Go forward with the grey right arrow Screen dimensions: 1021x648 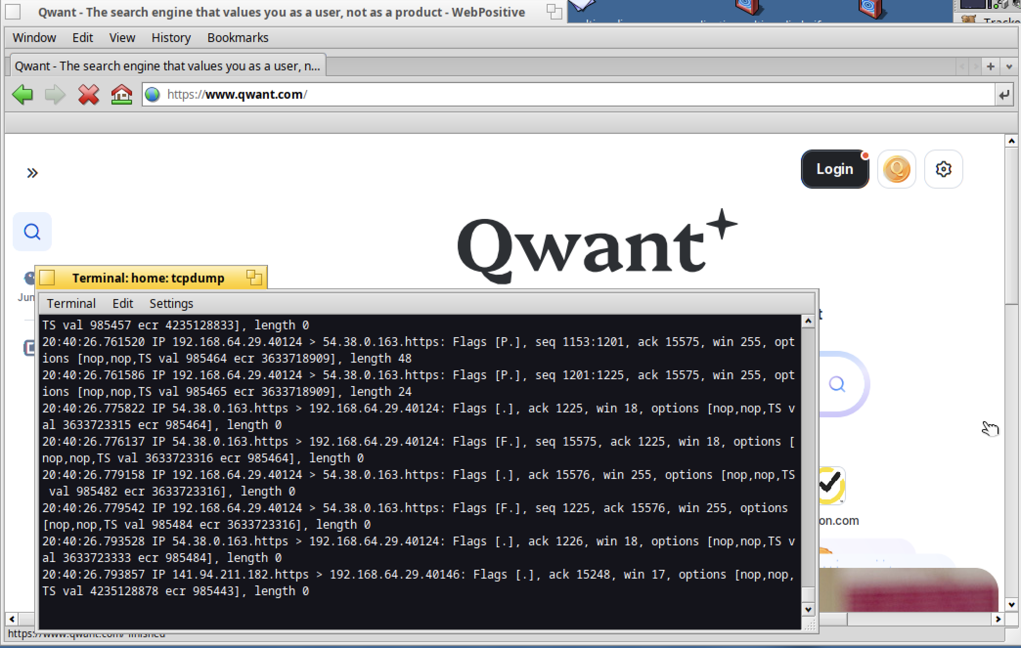pos(55,94)
